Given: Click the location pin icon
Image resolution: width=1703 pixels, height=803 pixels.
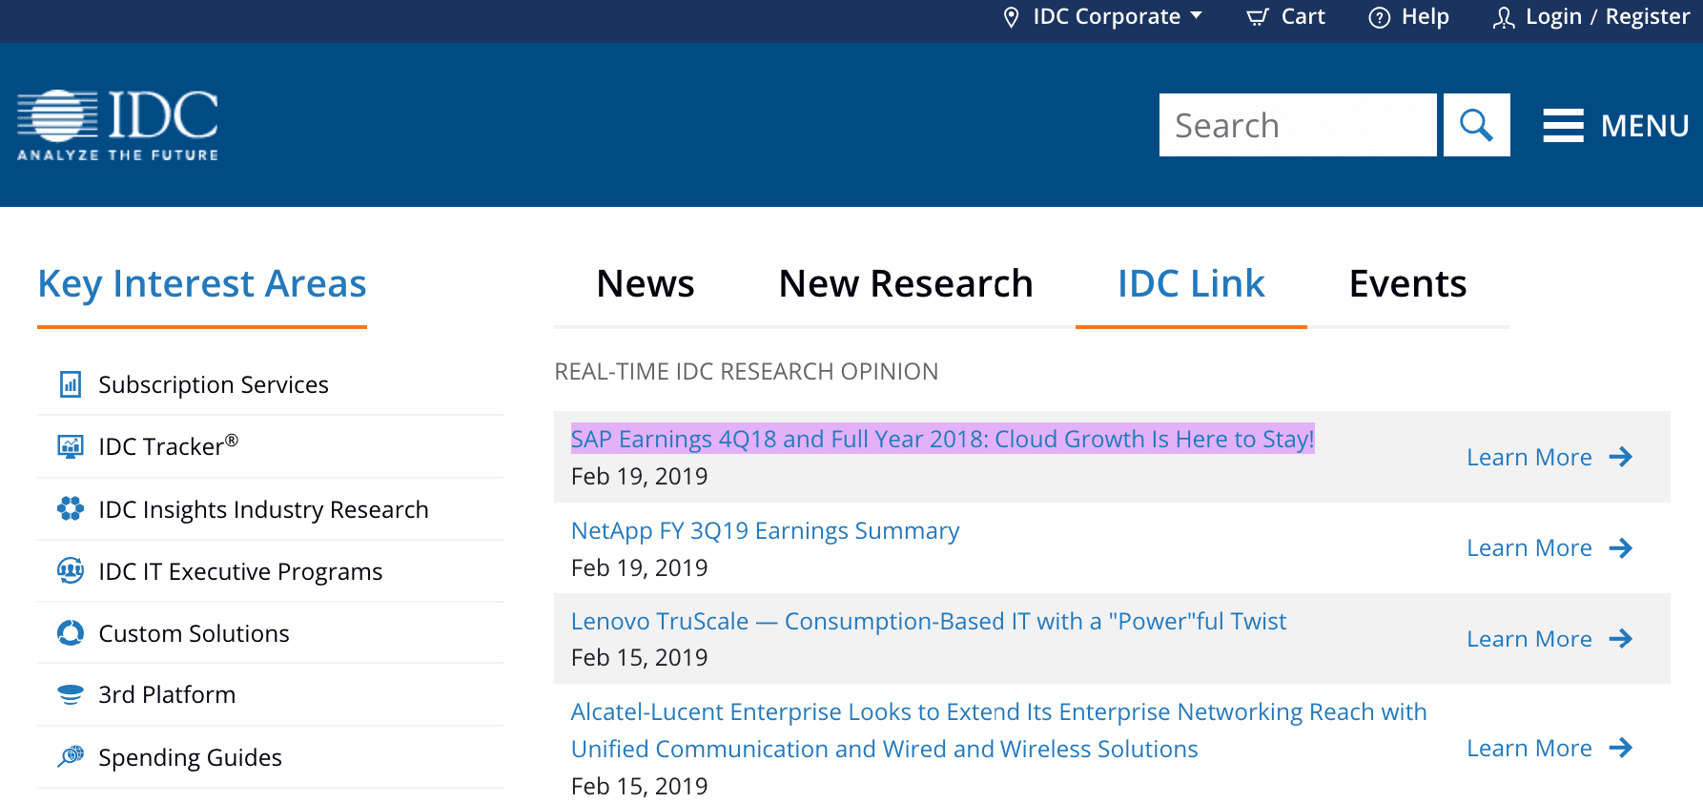Looking at the screenshot, I should pos(1012,17).
